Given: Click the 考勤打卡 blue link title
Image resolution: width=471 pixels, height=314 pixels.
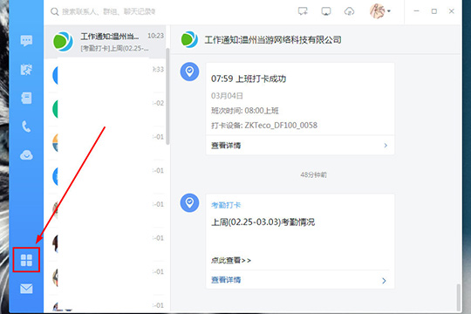Looking at the screenshot, I should [226, 205].
